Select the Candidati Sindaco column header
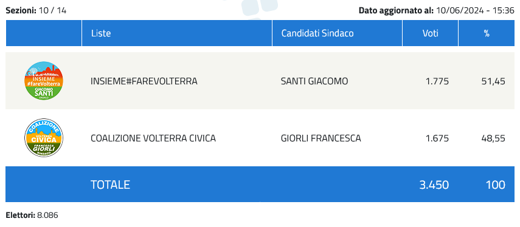Viewport: 520px width, 227px height. point(317,33)
